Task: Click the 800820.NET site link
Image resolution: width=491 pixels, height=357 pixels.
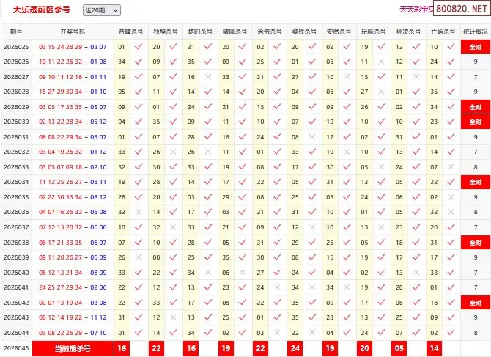Action: point(462,10)
